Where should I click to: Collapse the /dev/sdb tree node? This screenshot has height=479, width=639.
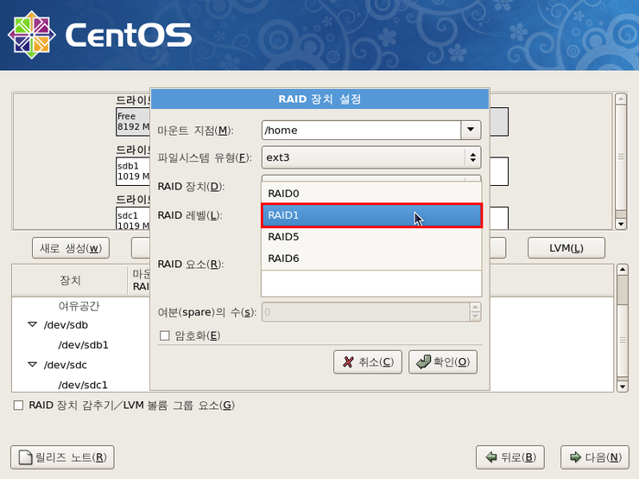click(33, 325)
